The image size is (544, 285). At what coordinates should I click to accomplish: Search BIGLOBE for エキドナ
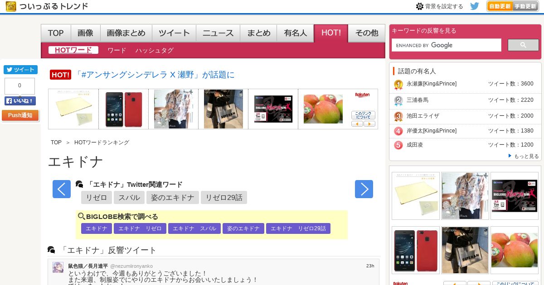(97, 228)
